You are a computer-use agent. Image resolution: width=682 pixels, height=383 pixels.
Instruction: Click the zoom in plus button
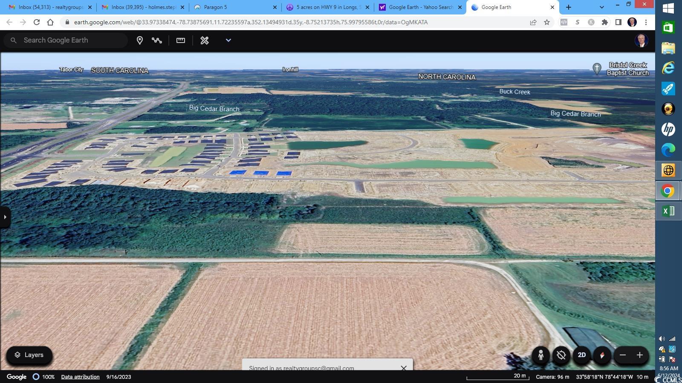pos(640,355)
